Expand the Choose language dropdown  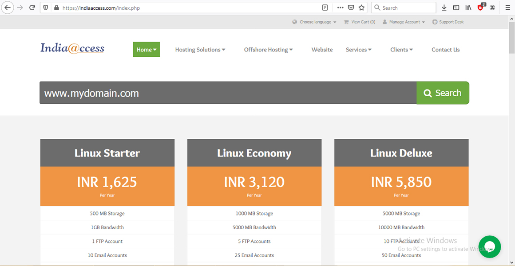tap(314, 21)
